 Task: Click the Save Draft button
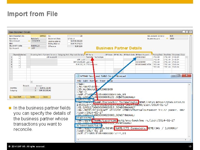tap(17, 97)
